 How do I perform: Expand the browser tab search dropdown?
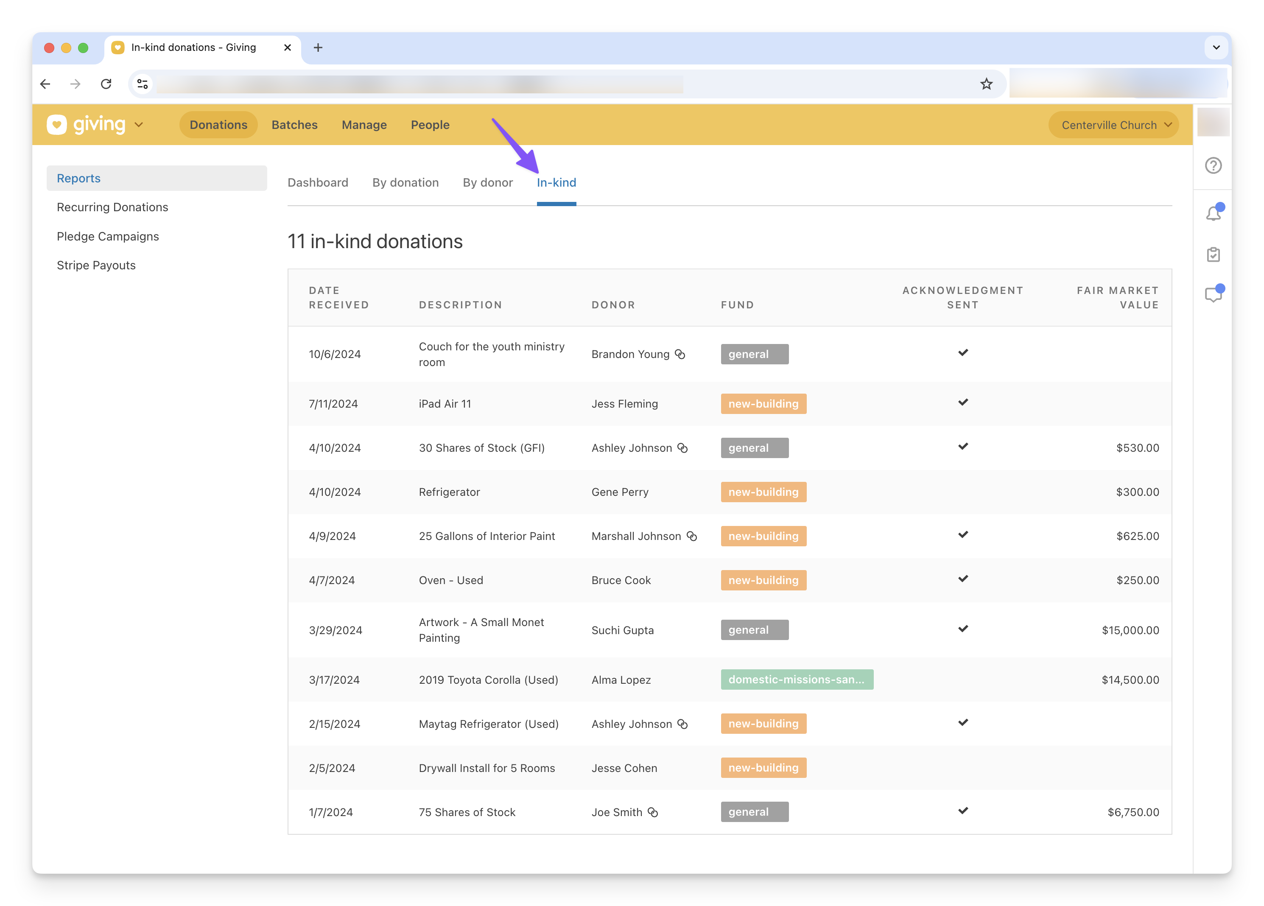[x=1216, y=48]
